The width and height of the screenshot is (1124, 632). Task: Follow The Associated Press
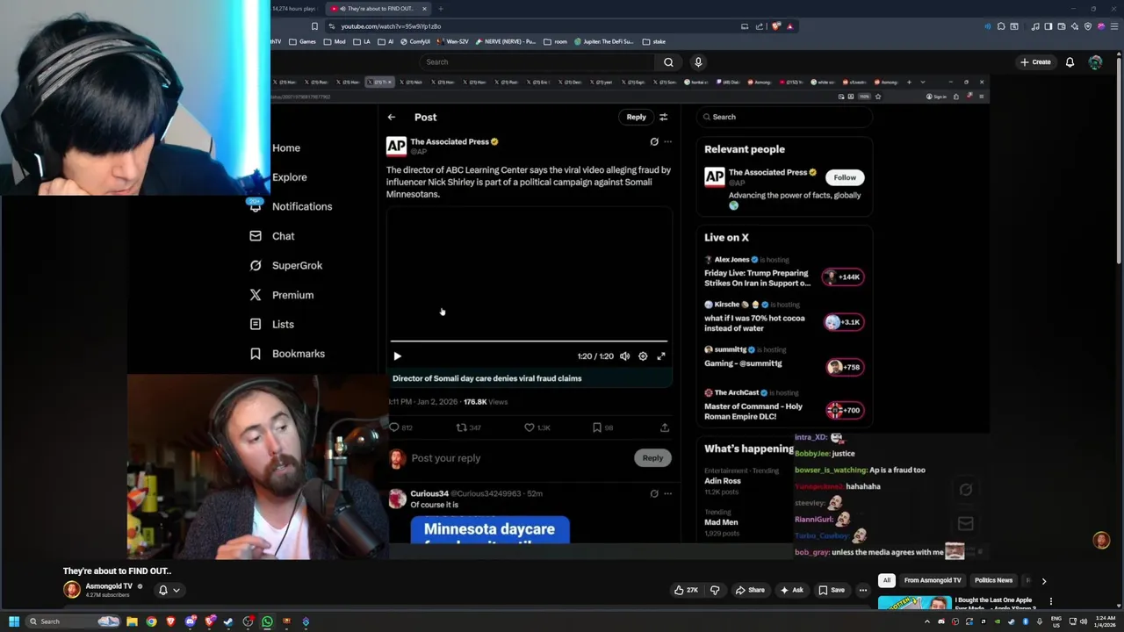pos(845,177)
